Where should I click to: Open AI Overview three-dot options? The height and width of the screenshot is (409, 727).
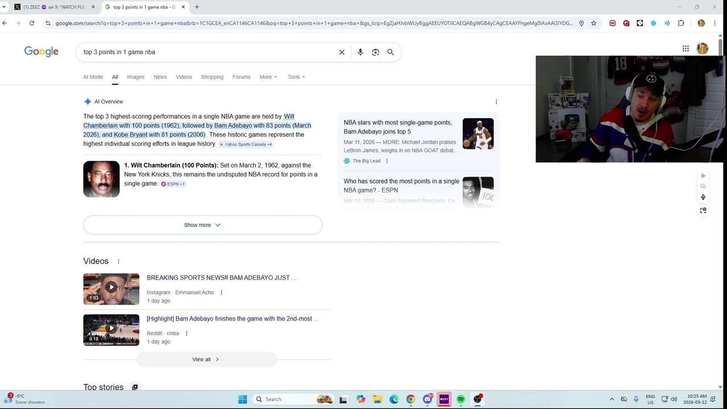click(496, 102)
